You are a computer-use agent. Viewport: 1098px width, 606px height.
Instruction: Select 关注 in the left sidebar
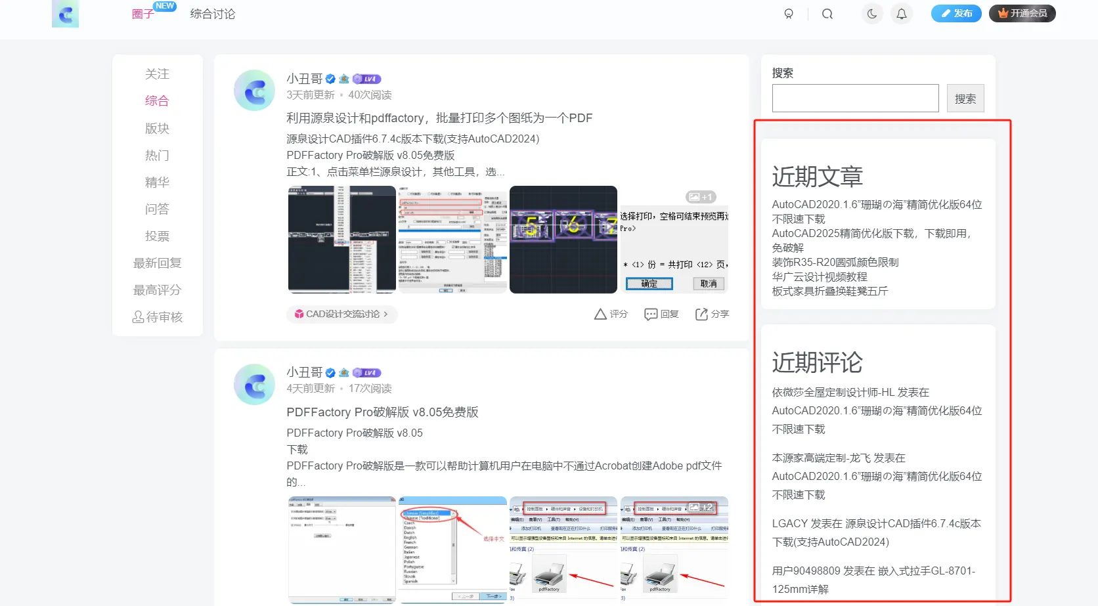click(157, 74)
